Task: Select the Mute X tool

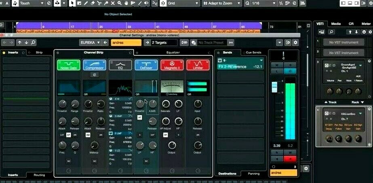Action: (113, 3)
